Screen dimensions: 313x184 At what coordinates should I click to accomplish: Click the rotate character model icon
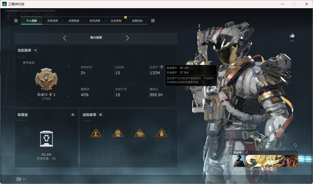click(x=295, y=145)
